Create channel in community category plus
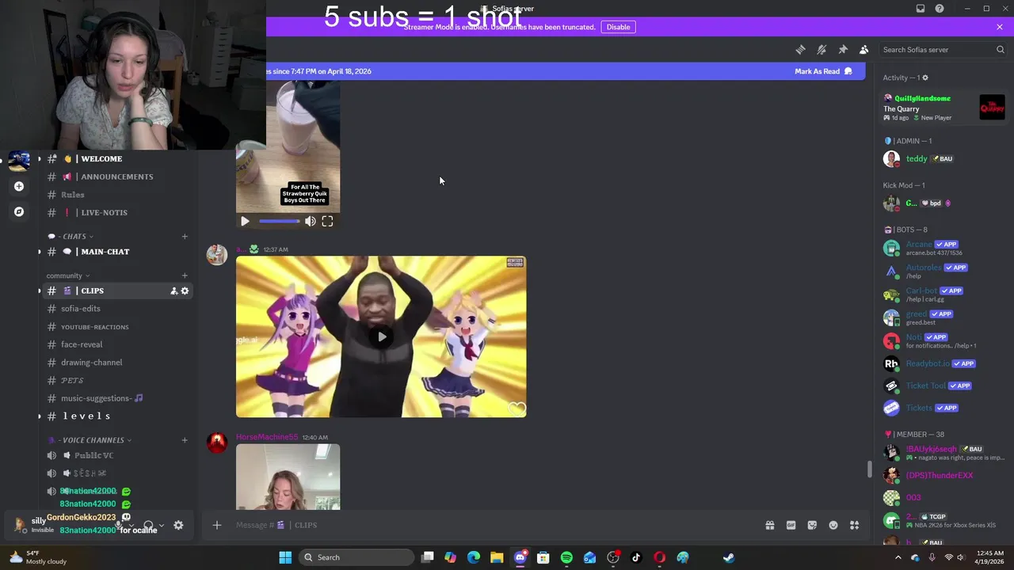 (x=185, y=275)
